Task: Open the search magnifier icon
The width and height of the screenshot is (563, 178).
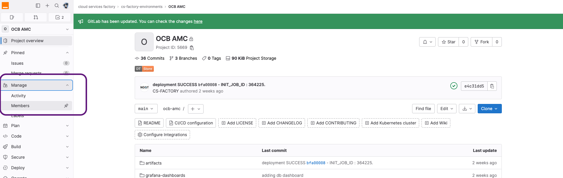Action: [57, 6]
